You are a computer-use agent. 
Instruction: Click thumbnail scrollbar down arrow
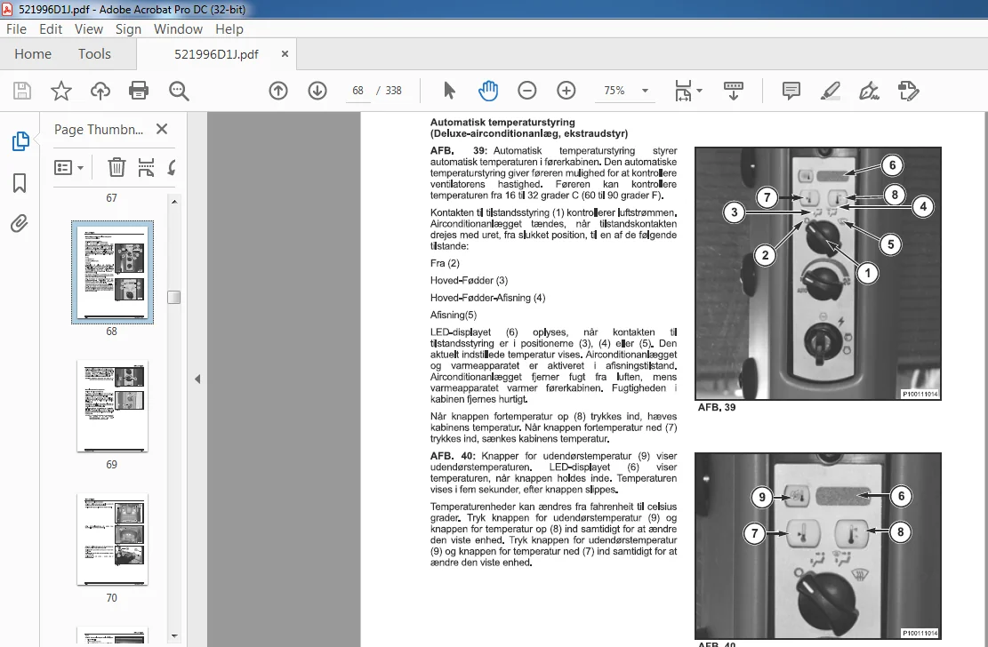(174, 636)
